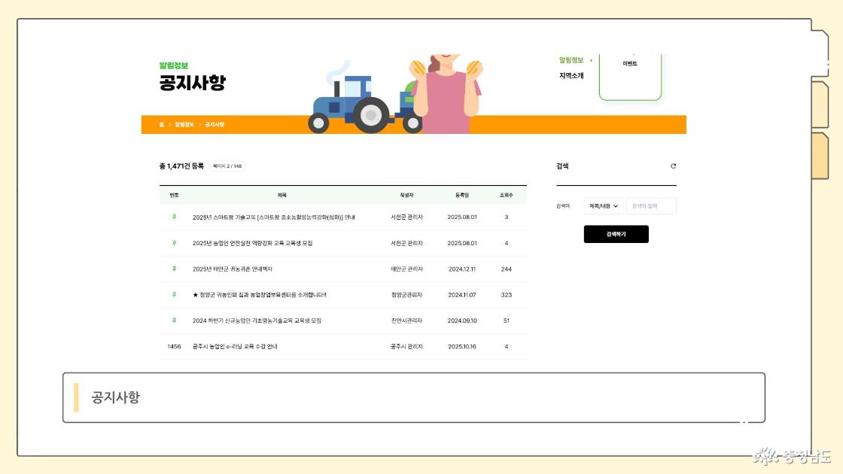Click the pin icon on the 천안시 신규농업인 row

(x=174, y=320)
